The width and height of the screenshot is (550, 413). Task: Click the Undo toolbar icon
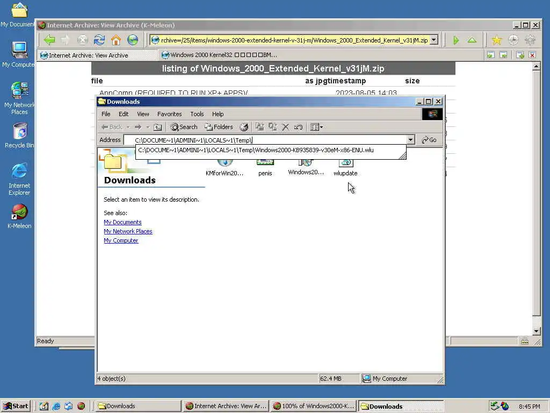298,127
